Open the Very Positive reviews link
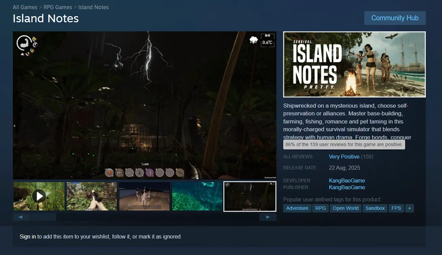Image resolution: width=442 pixels, height=255 pixels. (x=344, y=157)
